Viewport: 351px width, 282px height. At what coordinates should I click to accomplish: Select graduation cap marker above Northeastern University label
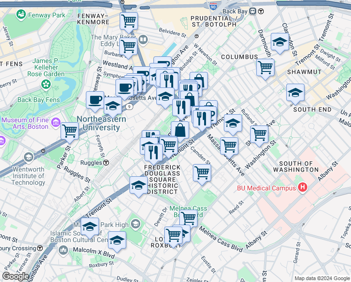[x=113, y=106]
